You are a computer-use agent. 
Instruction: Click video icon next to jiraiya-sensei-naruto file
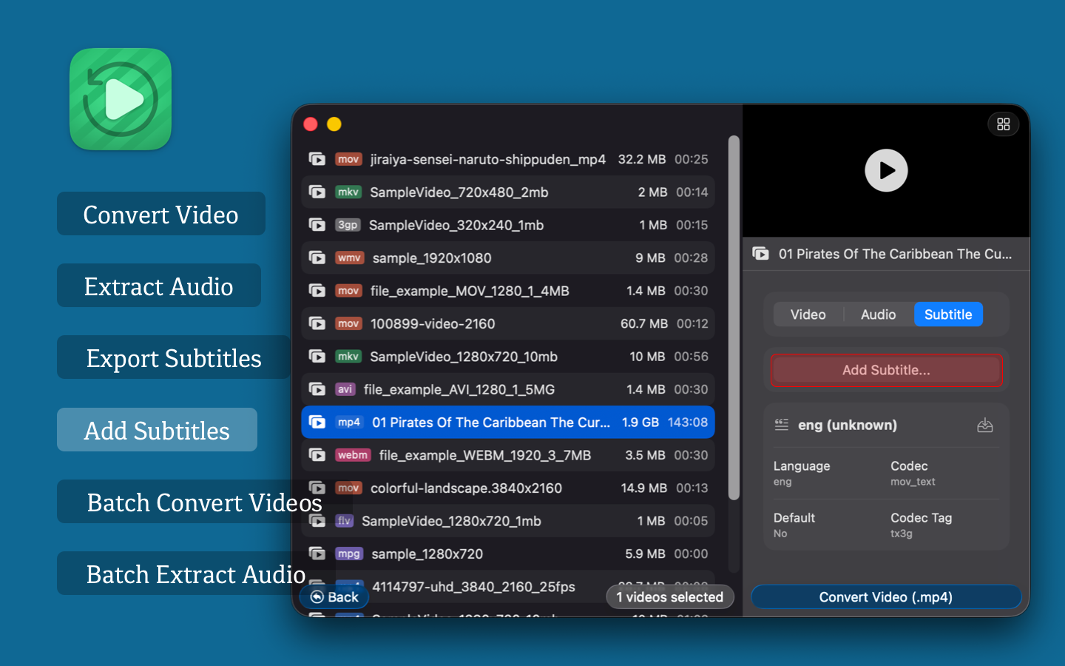317,159
